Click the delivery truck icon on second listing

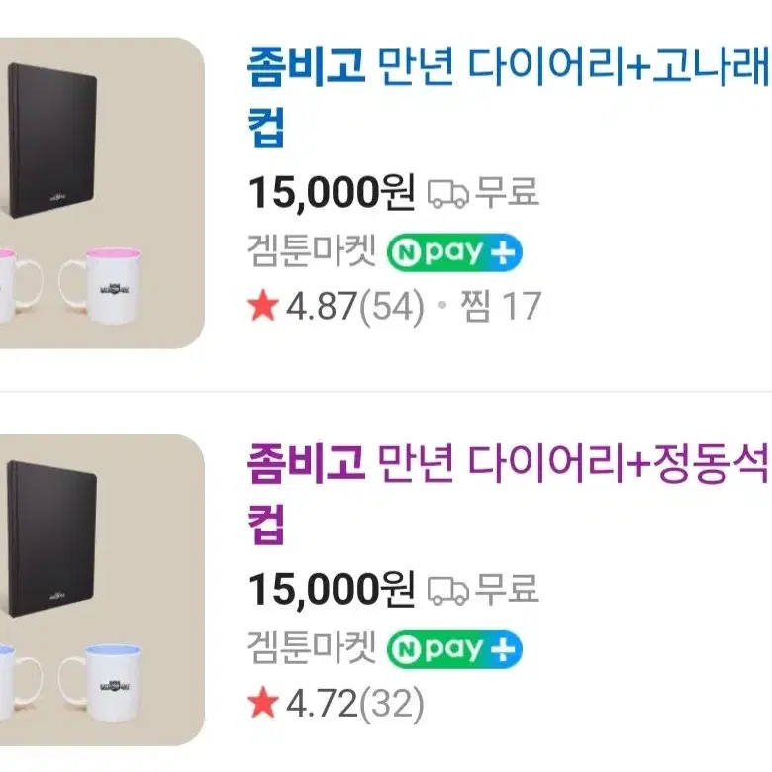447,590
